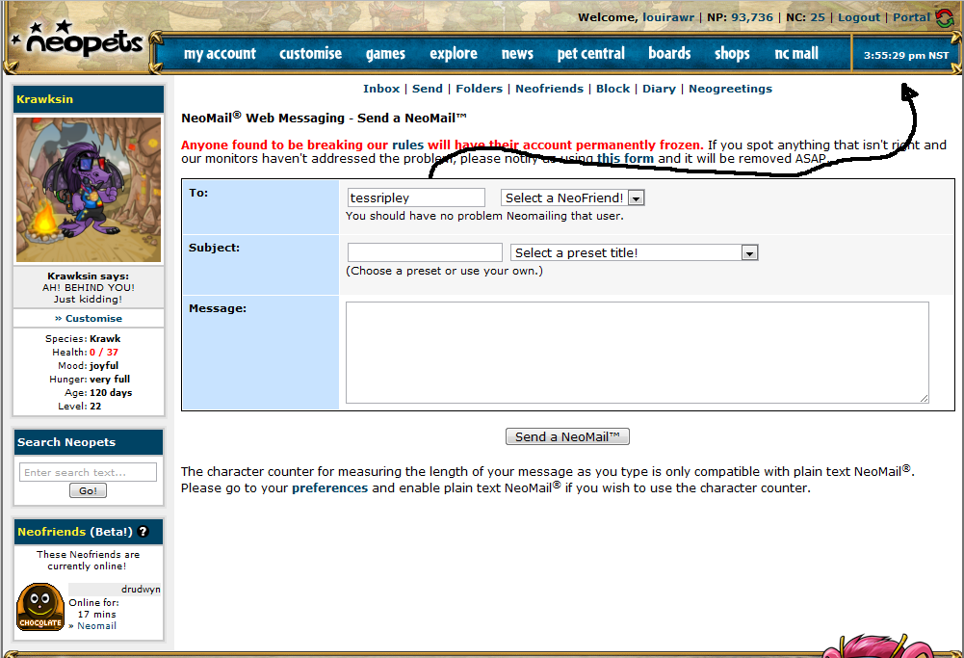Open the explore menu
This screenshot has height=658, width=964.
click(x=453, y=54)
